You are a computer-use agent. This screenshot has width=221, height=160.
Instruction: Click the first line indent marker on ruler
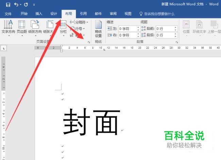tap(62, 46)
